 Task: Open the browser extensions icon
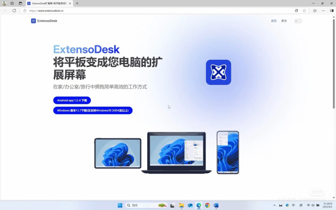pyautogui.click(x=315, y=10)
